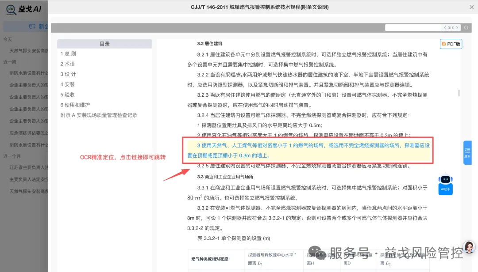Click the 目录 header tab
Screen dimensions: 478x272
tap(104, 44)
